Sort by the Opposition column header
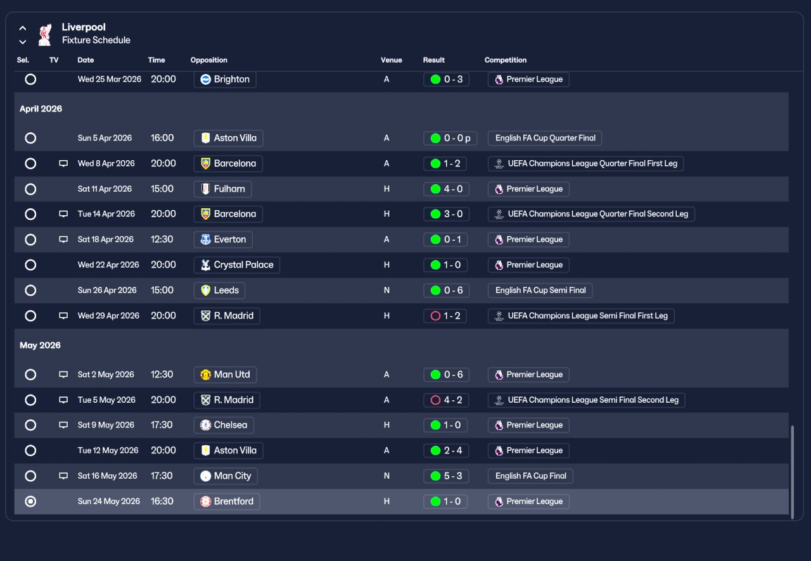This screenshot has width=811, height=561. click(209, 60)
